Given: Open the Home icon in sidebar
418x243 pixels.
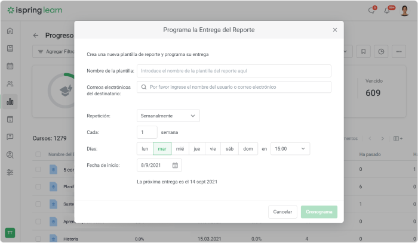Looking at the screenshot, I should (x=10, y=31).
